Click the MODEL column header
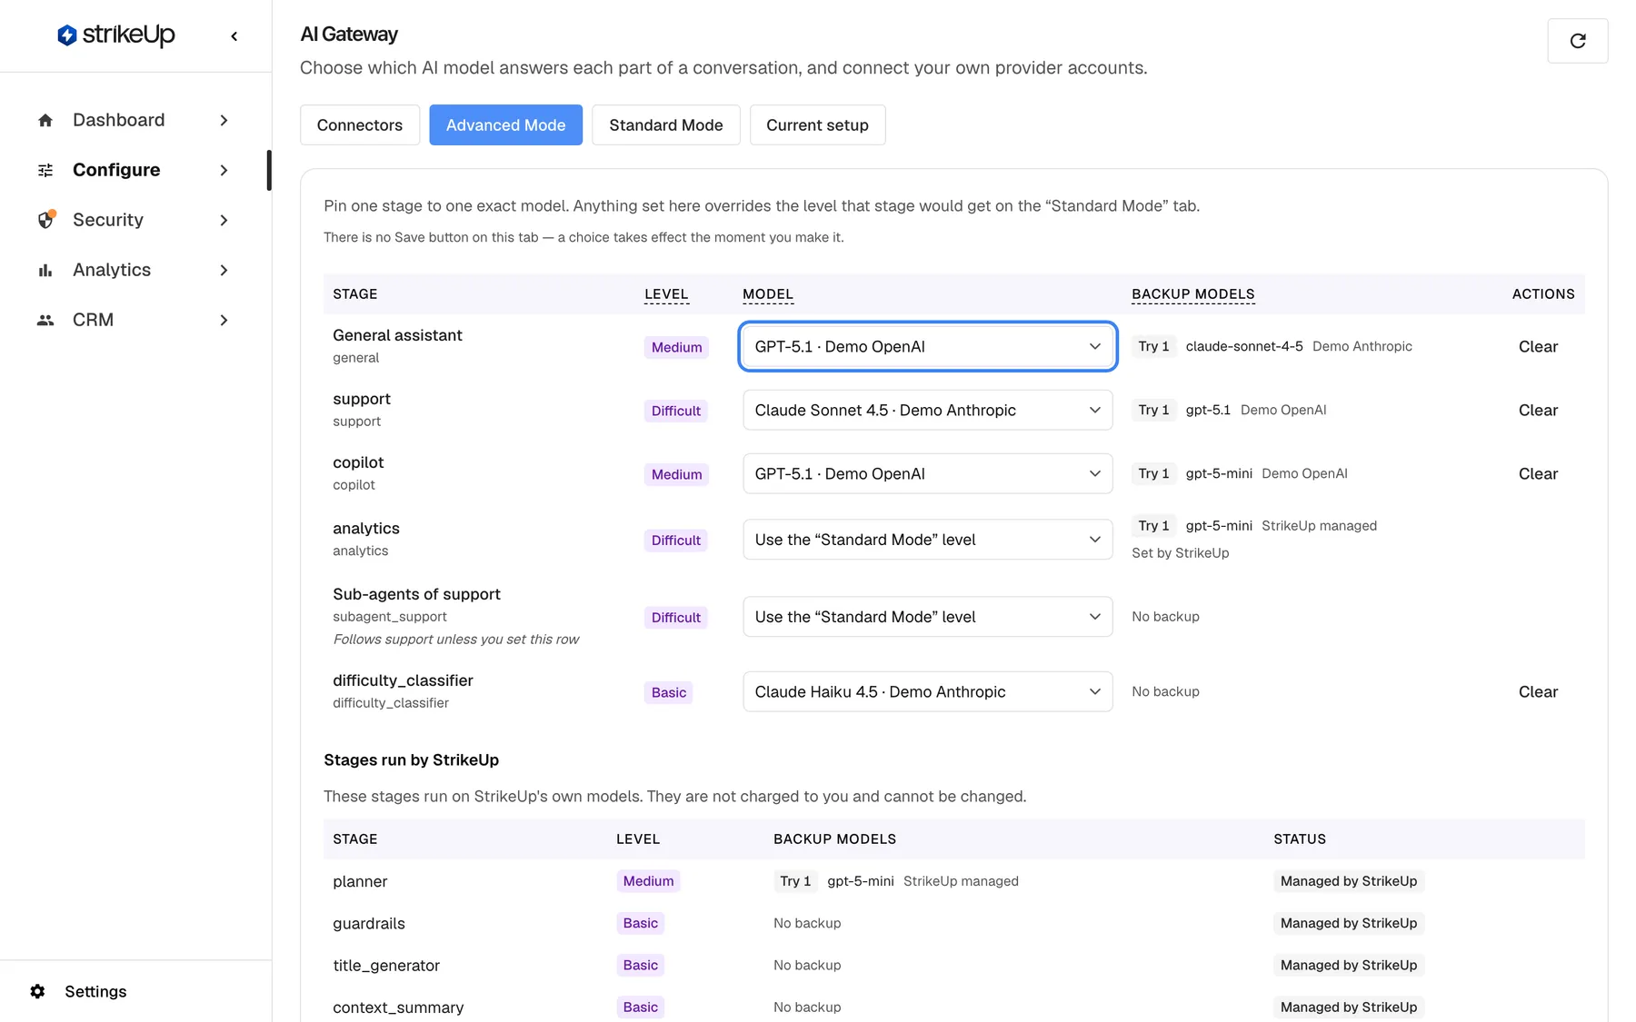1636x1022 pixels. (768, 293)
